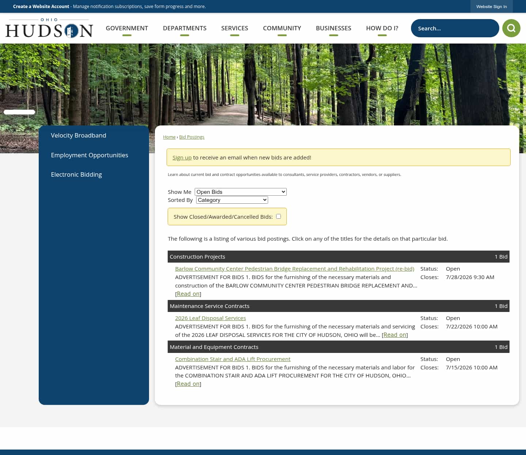Open the How Do I? menu
Image resolution: width=526 pixels, height=455 pixels.
pos(382,28)
